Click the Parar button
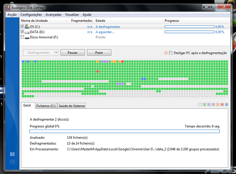 (x=99, y=52)
